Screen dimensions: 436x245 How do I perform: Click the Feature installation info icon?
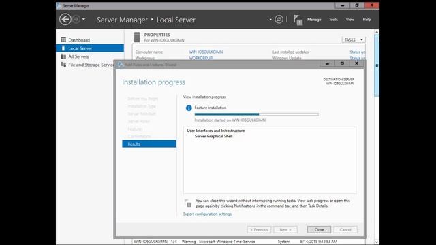pos(189,108)
